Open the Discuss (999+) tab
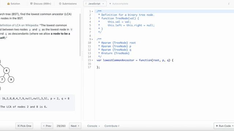234x131 pixels. [41, 4]
